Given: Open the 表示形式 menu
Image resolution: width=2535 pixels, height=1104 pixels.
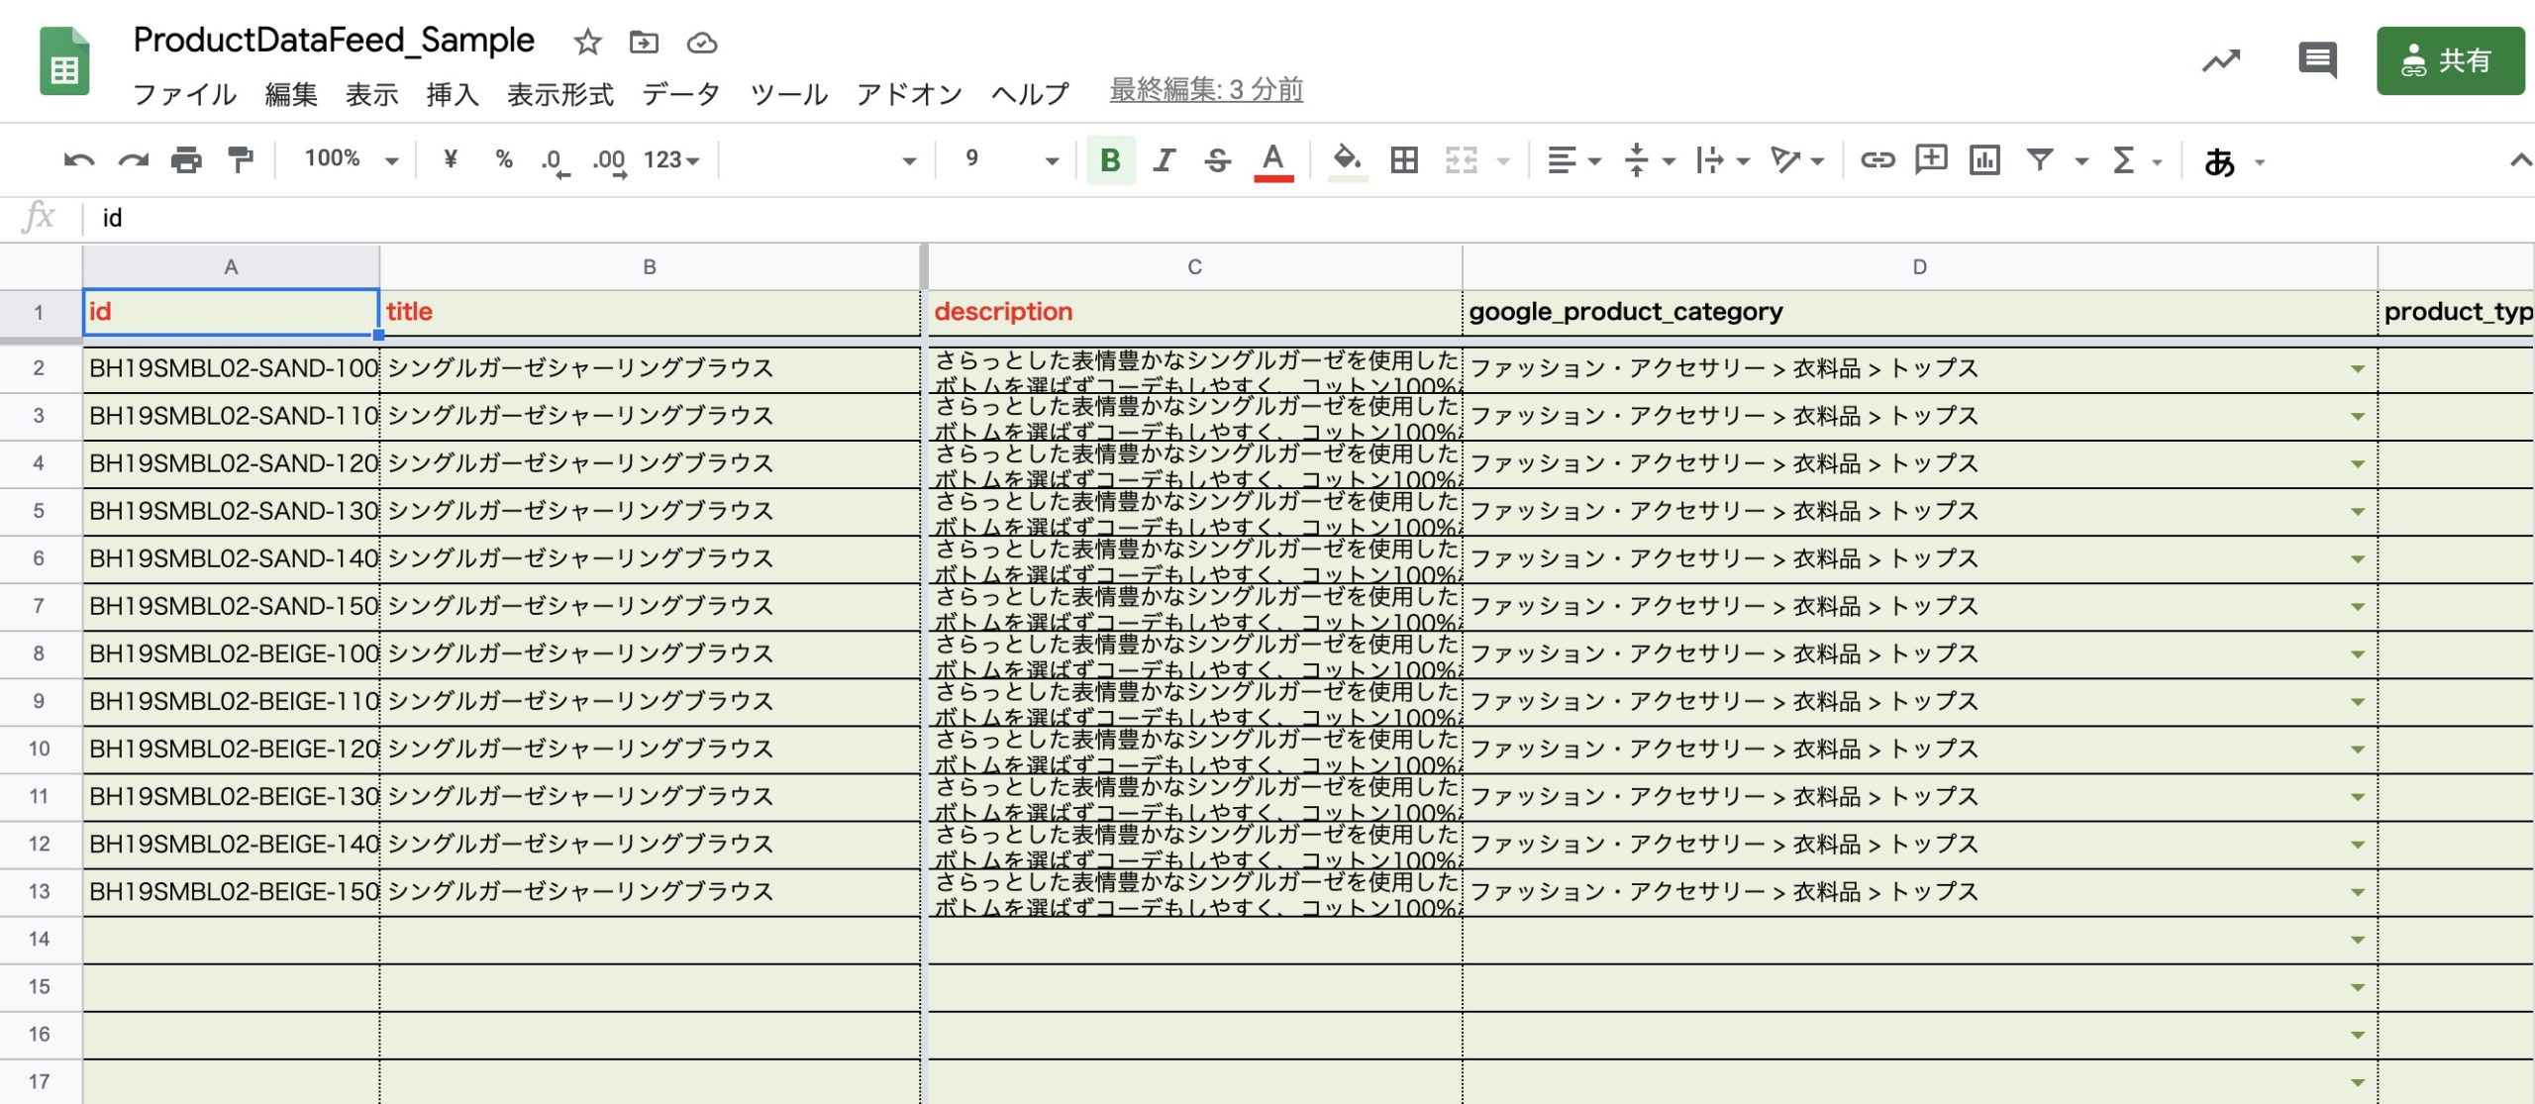Looking at the screenshot, I should [559, 94].
